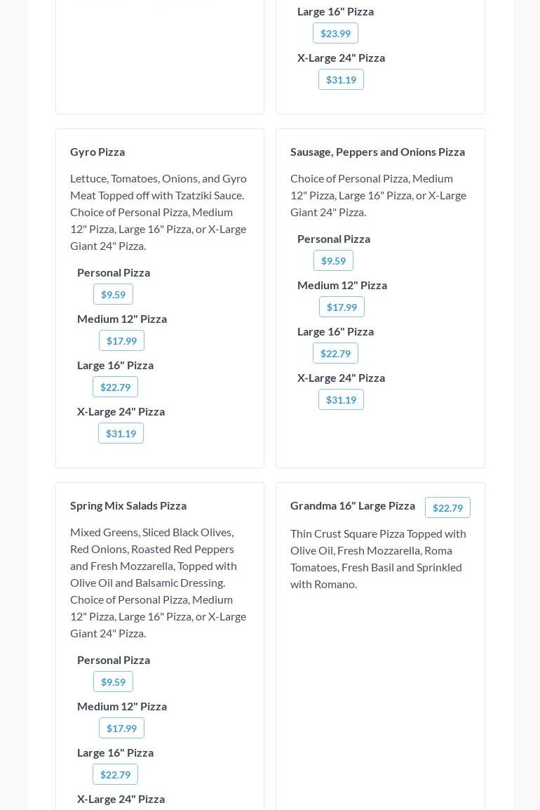
Task: Click Sausage Peppers Onions Medium $17.99 price
Action: pyautogui.click(x=342, y=307)
